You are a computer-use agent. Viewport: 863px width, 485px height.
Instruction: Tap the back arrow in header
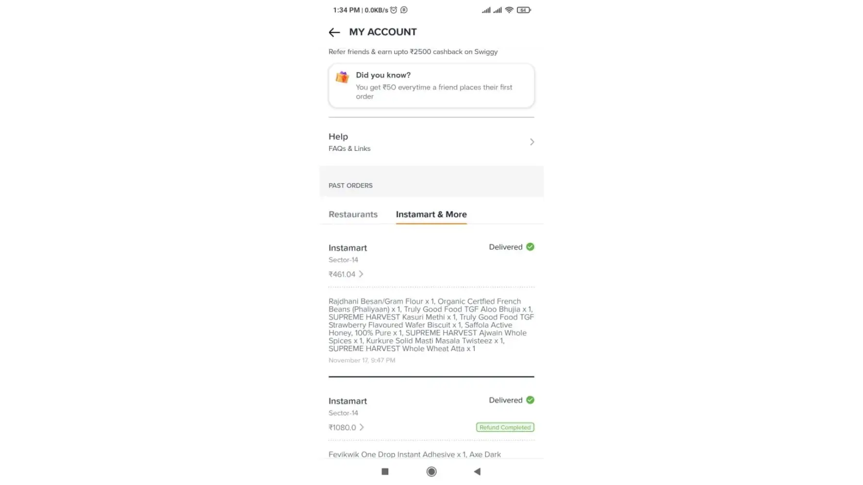pos(334,32)
